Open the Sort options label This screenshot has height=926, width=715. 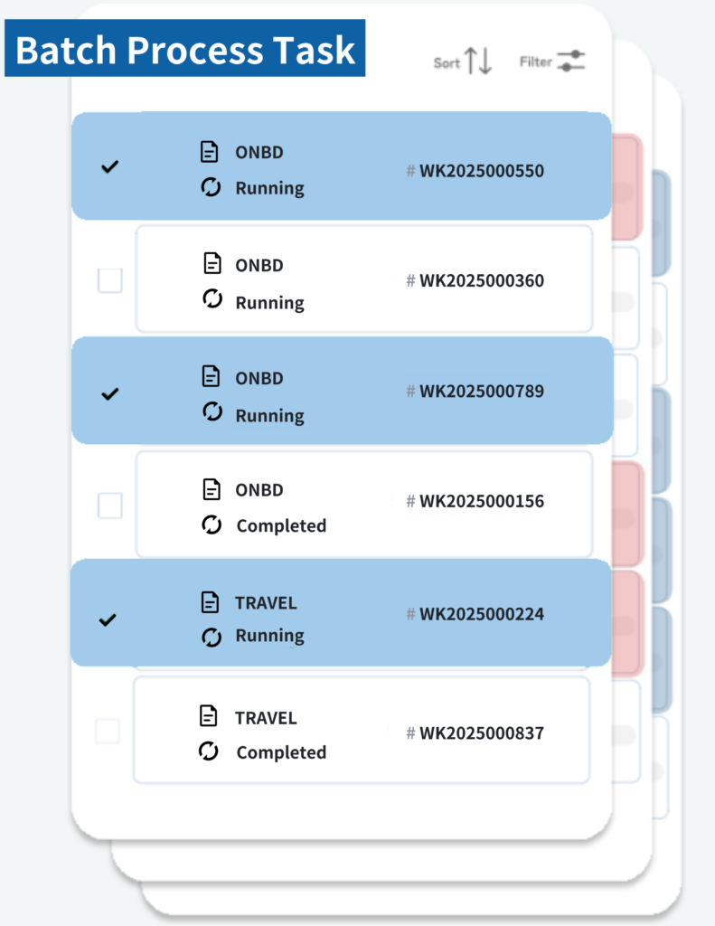(x=447, y=63)
